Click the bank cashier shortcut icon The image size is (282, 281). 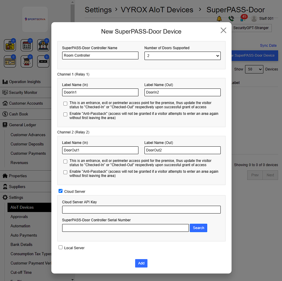pos(43,45)
